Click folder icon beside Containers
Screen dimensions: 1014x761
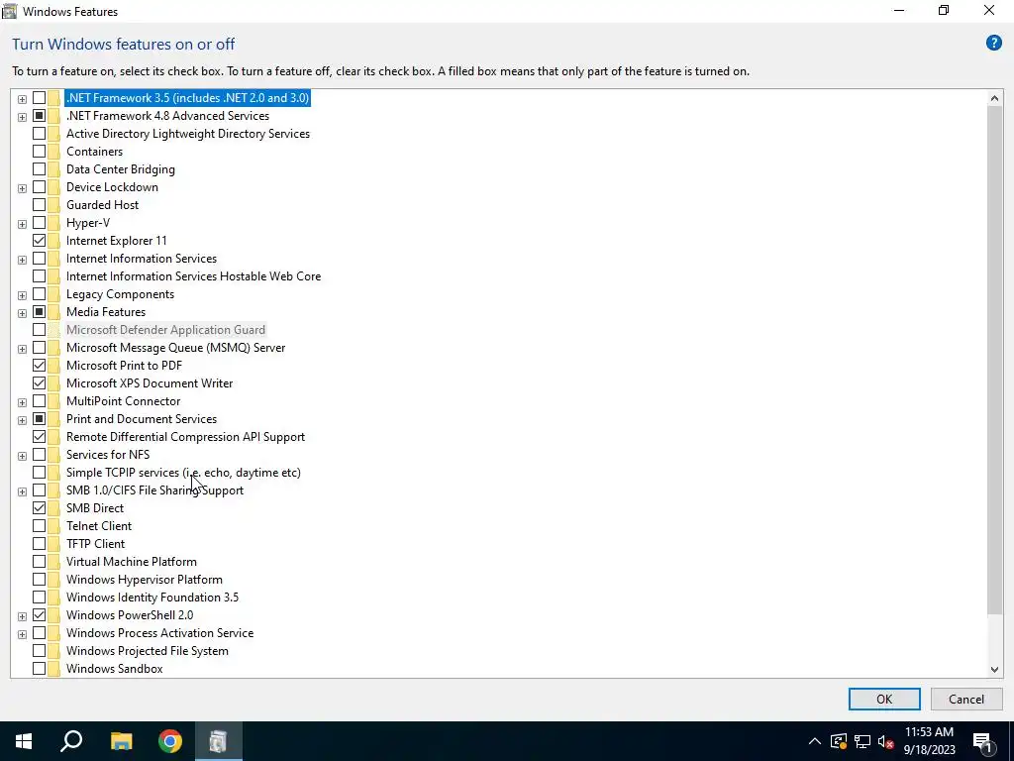click(53, 152)
